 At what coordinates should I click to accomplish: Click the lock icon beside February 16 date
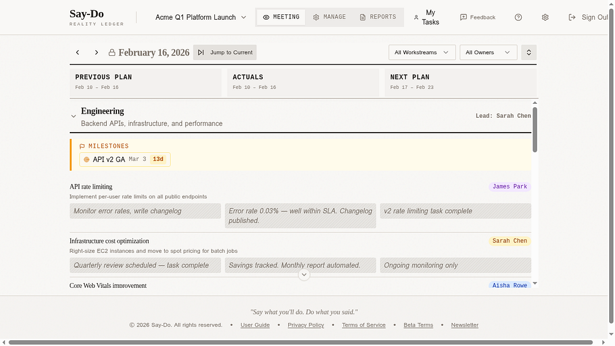click(111, 52)
